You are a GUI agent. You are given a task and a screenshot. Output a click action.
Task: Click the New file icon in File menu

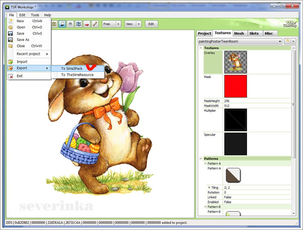pos(10,21)
